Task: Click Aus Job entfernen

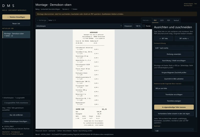Action: click(16, 115)
